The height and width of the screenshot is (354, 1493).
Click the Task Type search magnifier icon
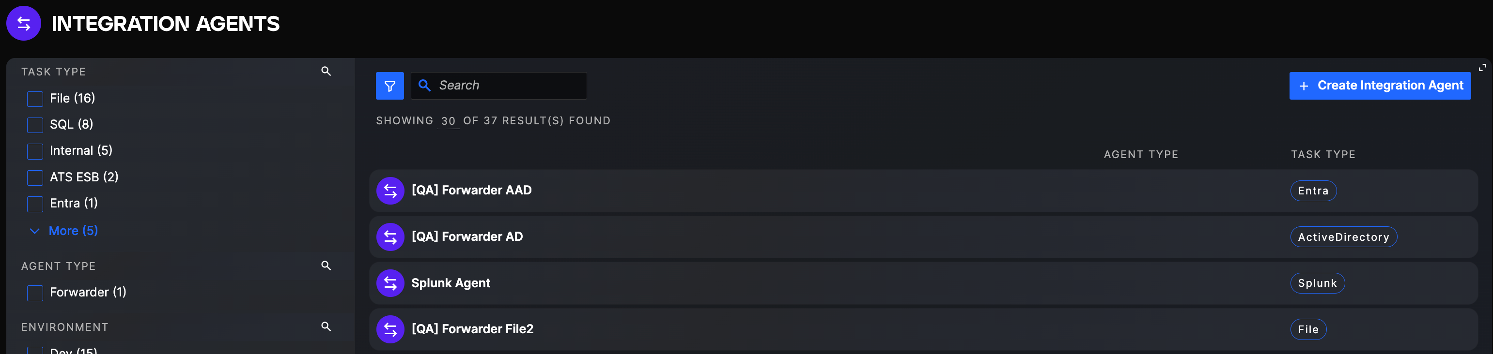tap(327, 71)
